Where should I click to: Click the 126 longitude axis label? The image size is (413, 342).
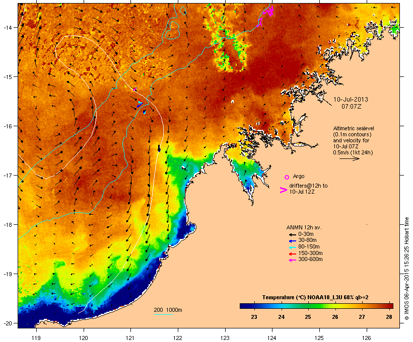(x=367, y=338)
